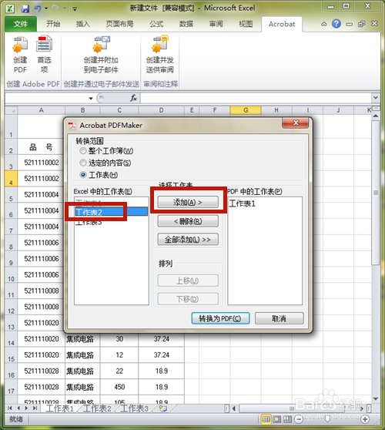
Task: Open the quick access toolbar customize dropdown
Action: click(x=74, y=9)
